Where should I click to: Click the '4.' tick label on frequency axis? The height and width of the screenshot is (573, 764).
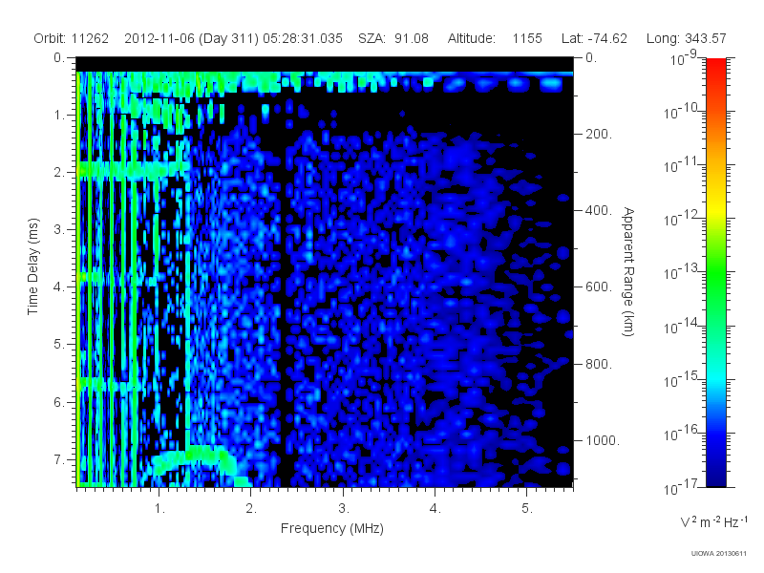click(435, 509)
